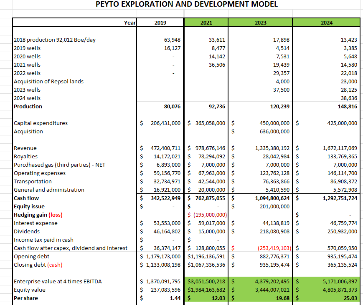363x305 pixels.
Task: Select the cell showing 42,544,000
Action: (x=212, y=181)
